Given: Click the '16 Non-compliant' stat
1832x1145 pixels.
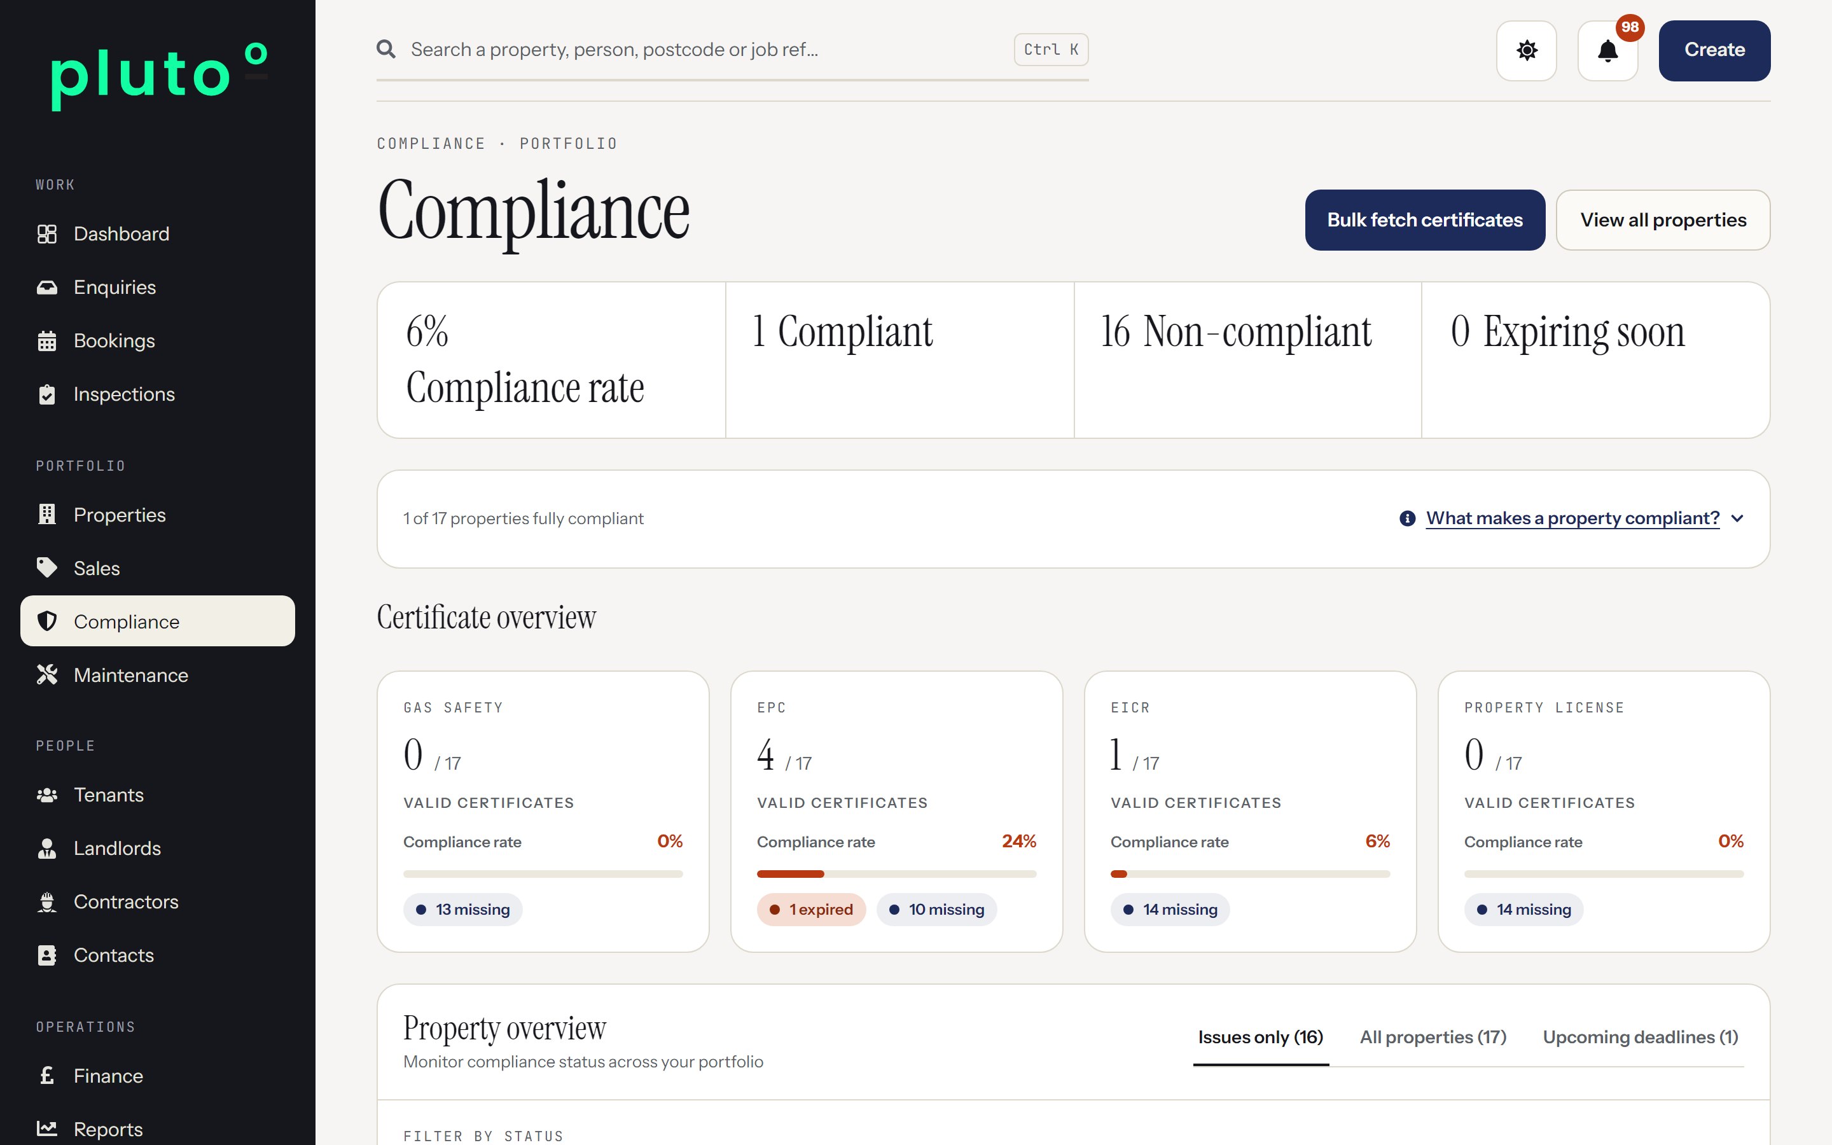Looking at the screenshot, I should click(1247, 361).
